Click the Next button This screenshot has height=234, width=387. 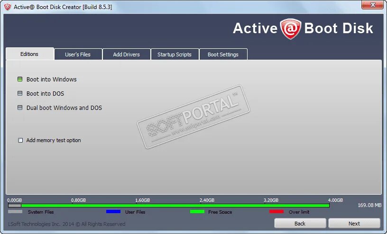(x=354, y=224)
